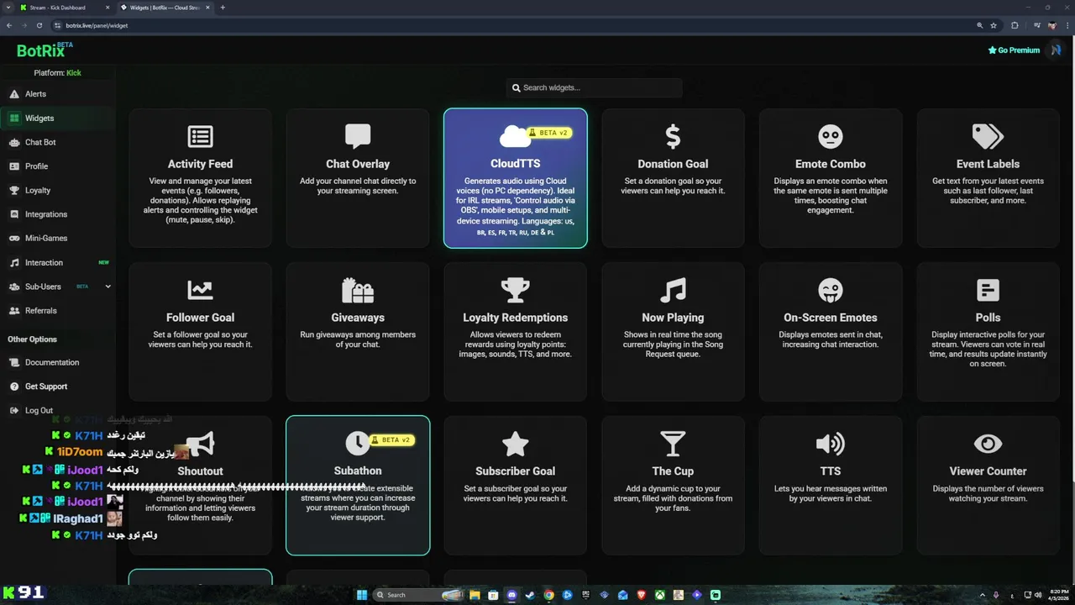This screenshot has height=605, width=1075.
Task: Click the Chat Overlay speech bubble icon
Action: tap(358, 136)
